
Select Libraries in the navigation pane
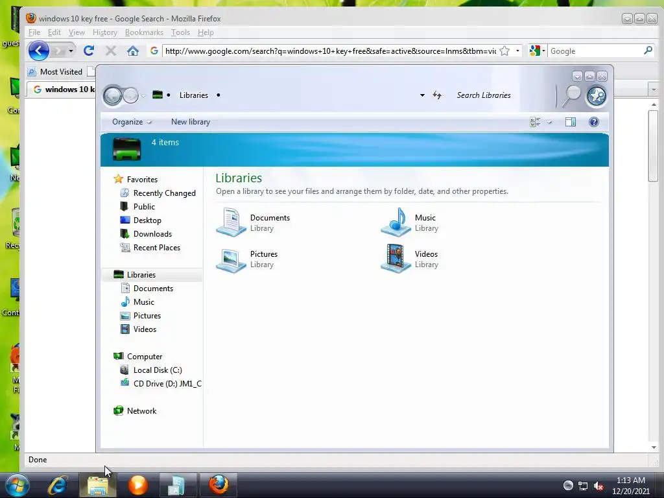point(152,275)
